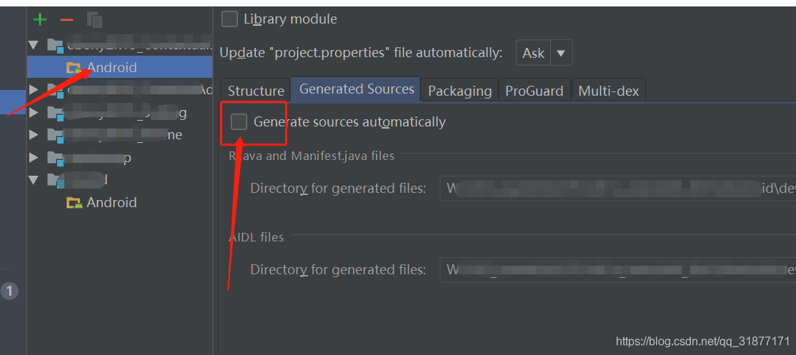
Task: Switch to the Packaging tab
Action: tap(460, 91)
